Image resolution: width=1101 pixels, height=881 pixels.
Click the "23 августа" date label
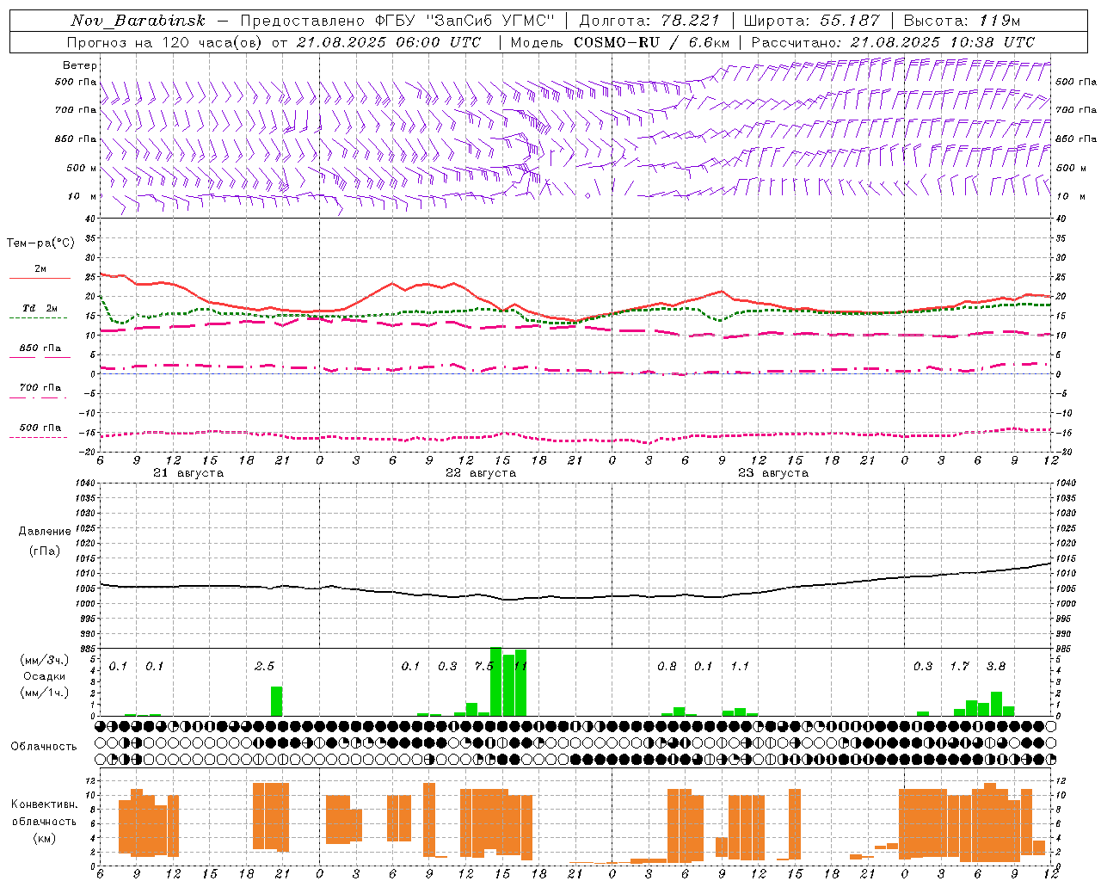coord(773,473)
